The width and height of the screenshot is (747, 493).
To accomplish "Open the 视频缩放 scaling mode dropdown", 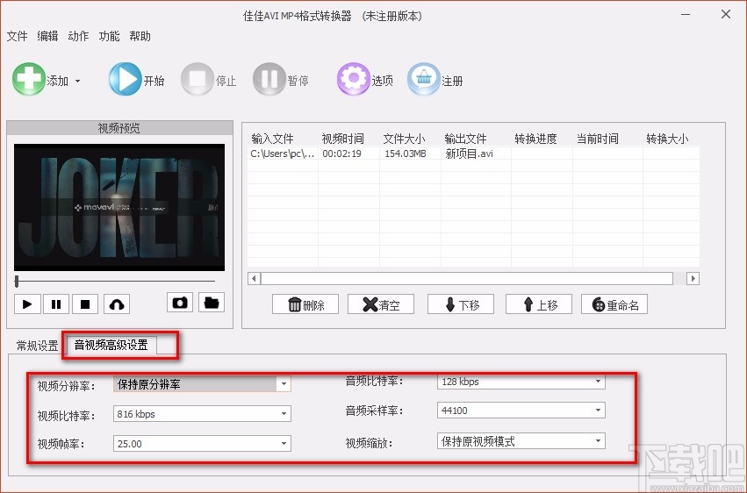I will 521,441.
